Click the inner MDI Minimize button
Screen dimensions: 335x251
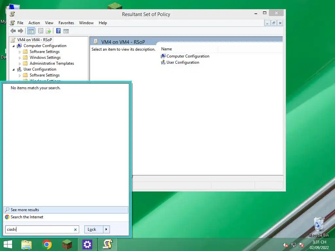click(x=267, y=23)
